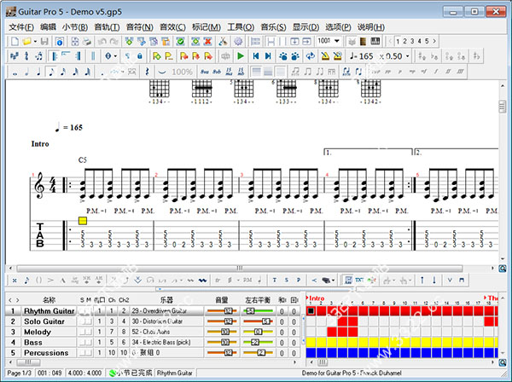Click the score horizontal scrollbar
512x382 pixels.
click(240, 268)
